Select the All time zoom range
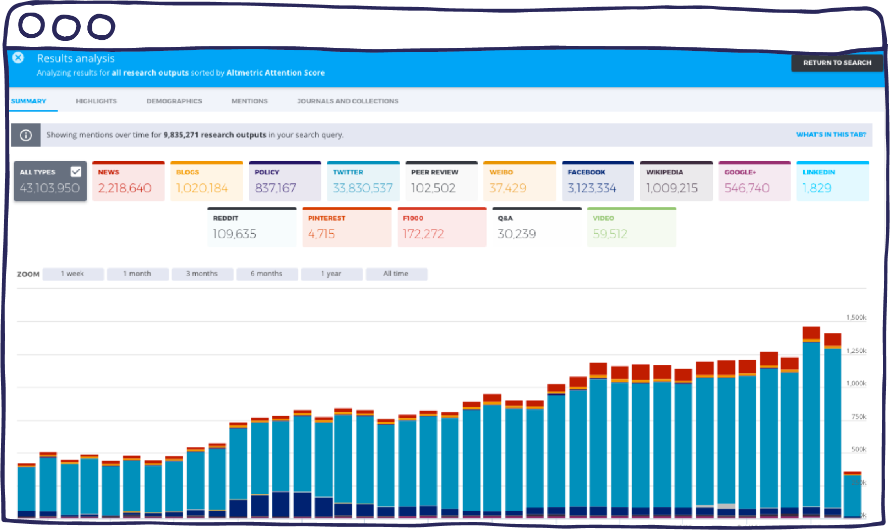The image size is (890, 530). click(x=397, y=274)
